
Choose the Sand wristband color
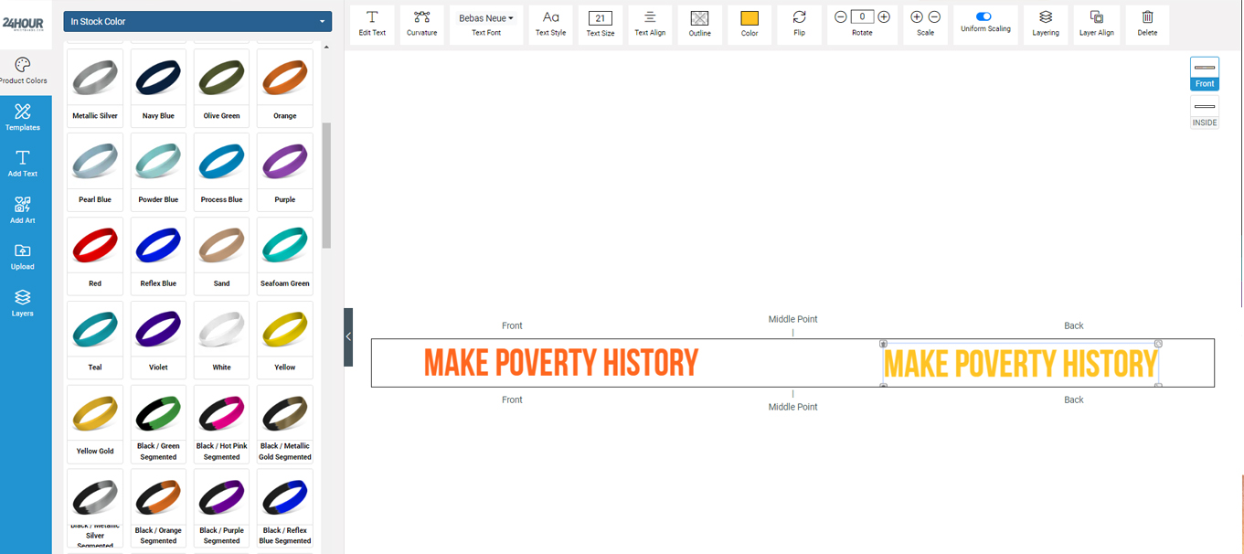tap(222, 256)
